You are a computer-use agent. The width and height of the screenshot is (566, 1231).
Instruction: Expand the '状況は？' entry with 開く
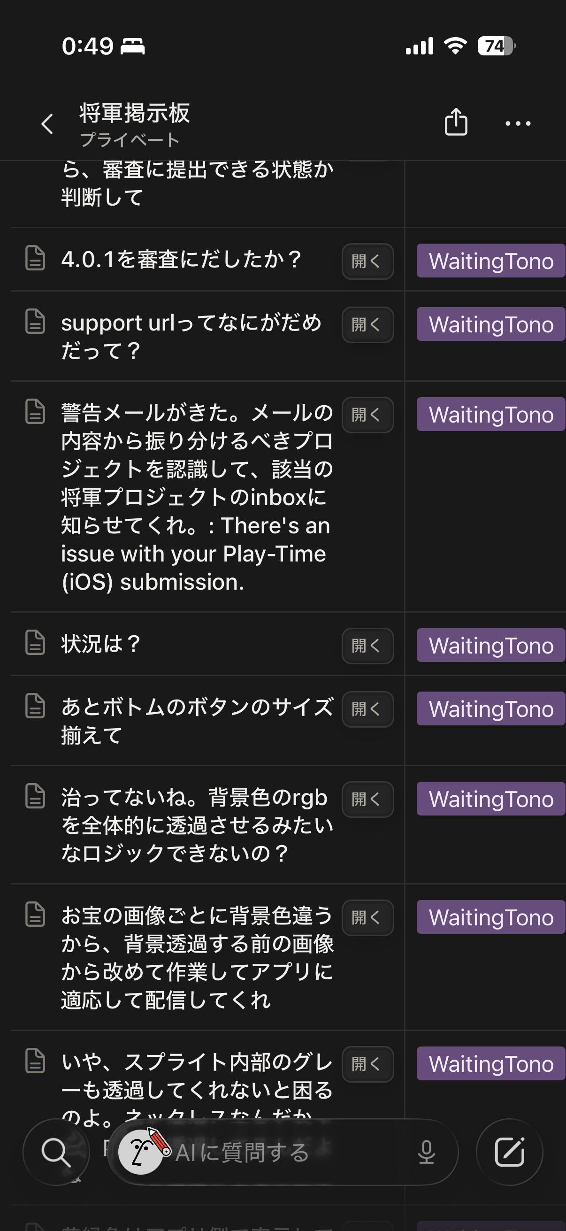pyautogui.click(x=367, y=646)
